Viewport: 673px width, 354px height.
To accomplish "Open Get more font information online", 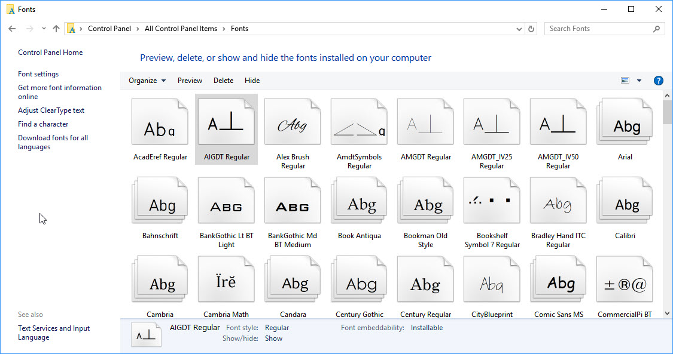I will (x=60, y=92).
